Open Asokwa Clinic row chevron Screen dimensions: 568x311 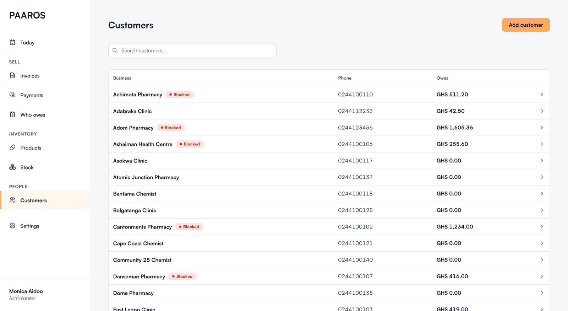click(542, 161)
